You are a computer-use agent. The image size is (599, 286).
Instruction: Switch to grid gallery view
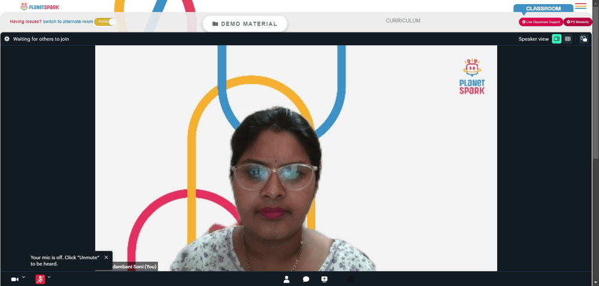tap(568, 39)
